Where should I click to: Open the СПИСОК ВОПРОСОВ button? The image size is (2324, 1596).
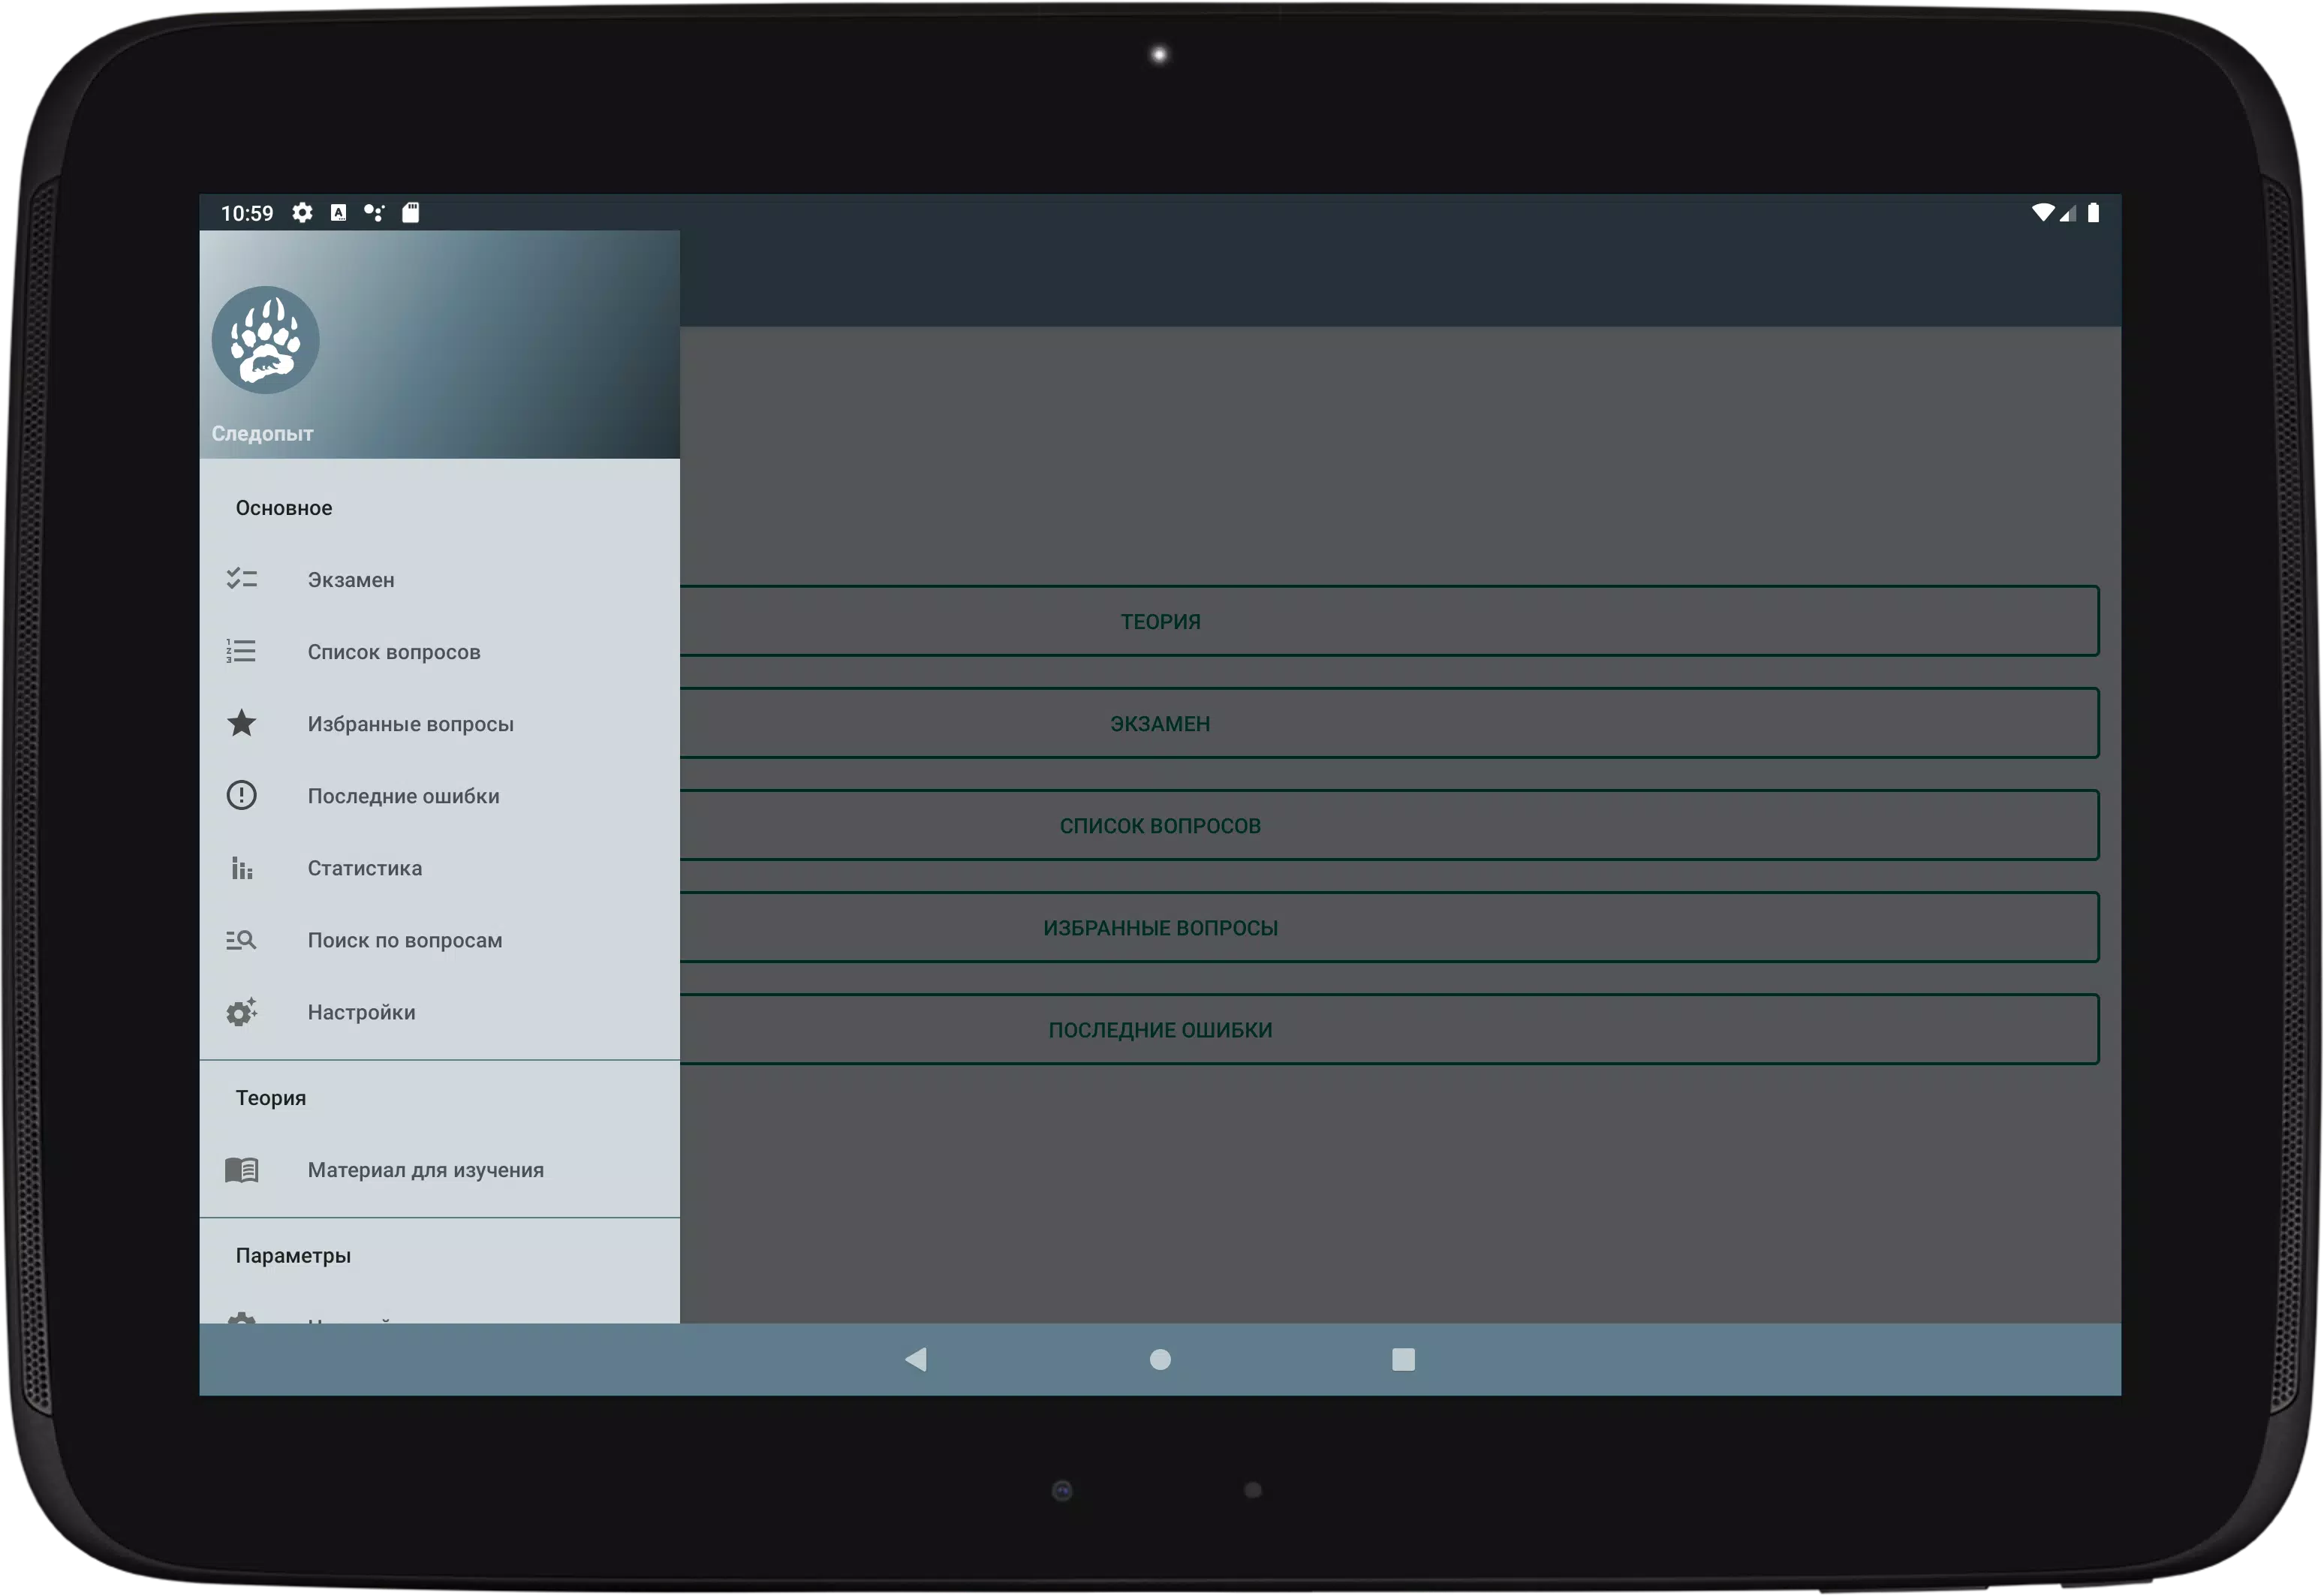click(1389, 825)
